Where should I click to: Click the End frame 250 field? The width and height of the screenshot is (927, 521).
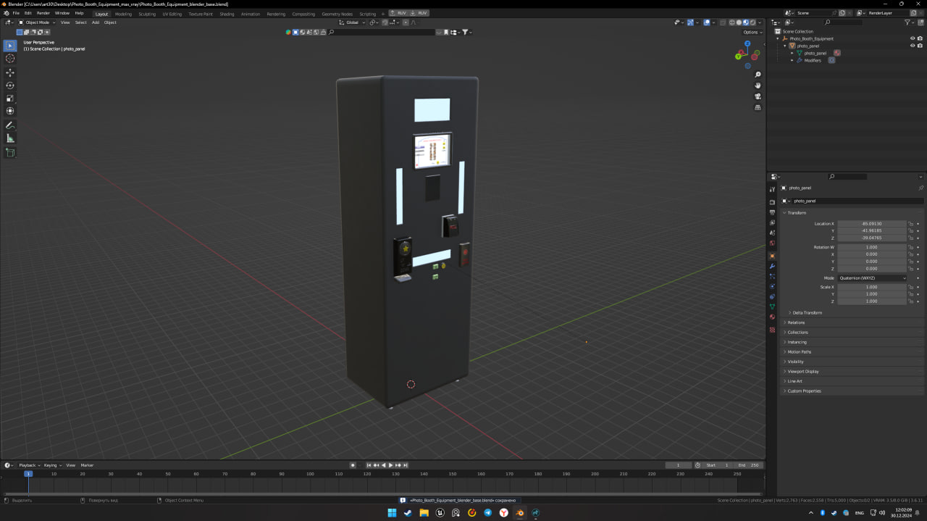tap(747, 465)
